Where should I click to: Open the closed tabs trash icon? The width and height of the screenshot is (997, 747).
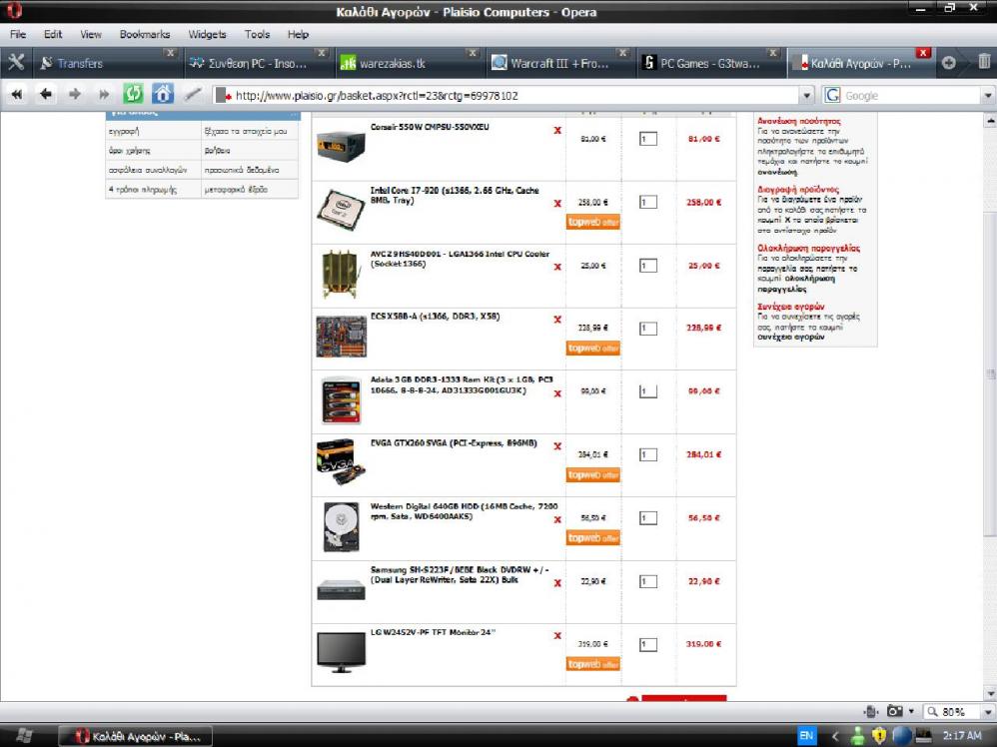point(984,62)
